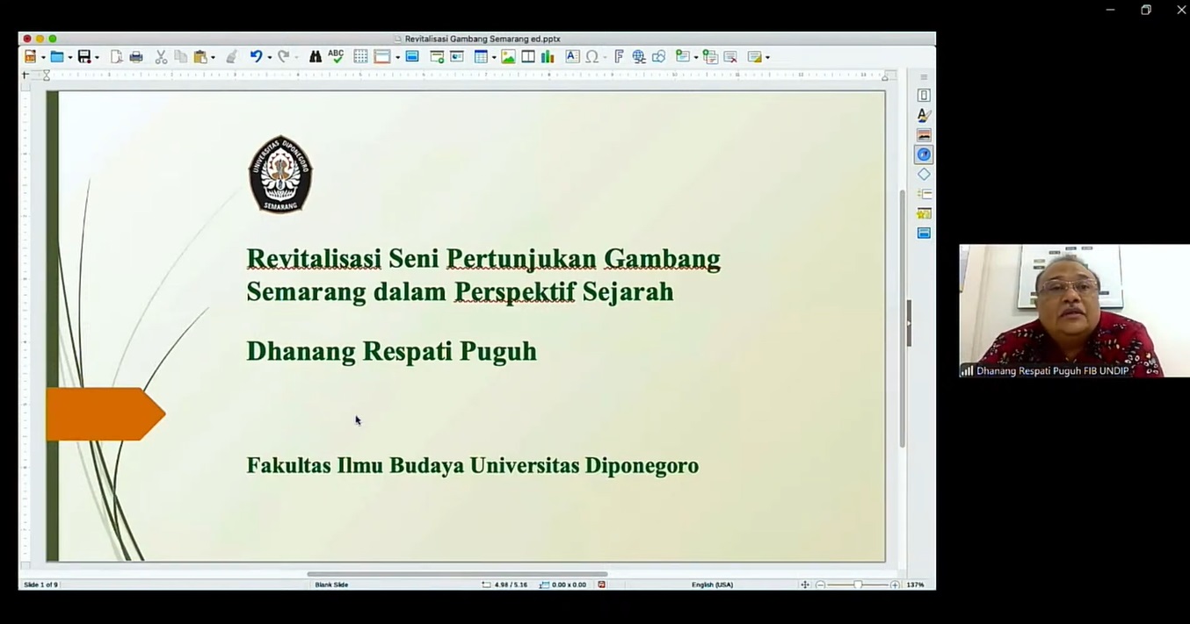Screen dimensions: 1190x624
Task: Click the zoom slider in the status bar
Action: [x=857, y=585]
